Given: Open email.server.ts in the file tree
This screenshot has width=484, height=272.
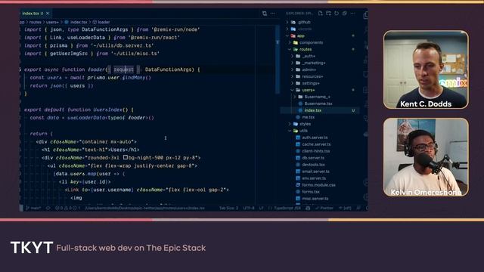Looking at the screenshot, I should [320, 172].
